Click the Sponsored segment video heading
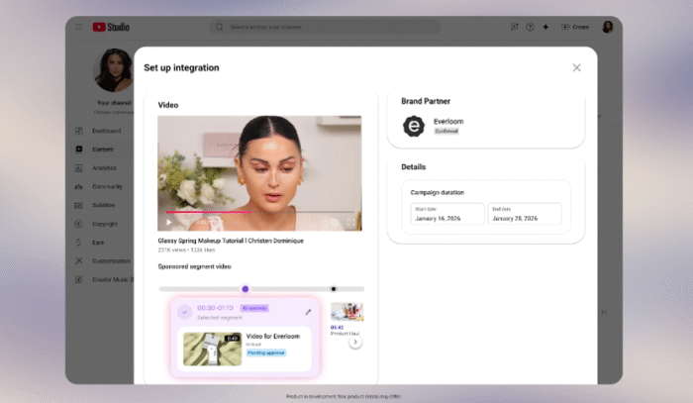The image size is (693, 403). 194,266
